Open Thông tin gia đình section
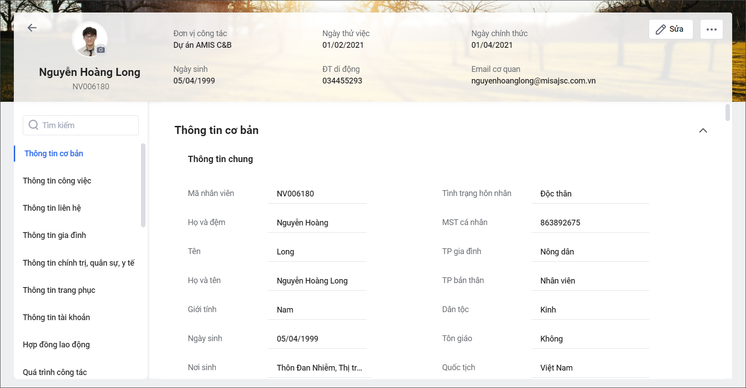 pyautogui.click(x=54, y=235)
